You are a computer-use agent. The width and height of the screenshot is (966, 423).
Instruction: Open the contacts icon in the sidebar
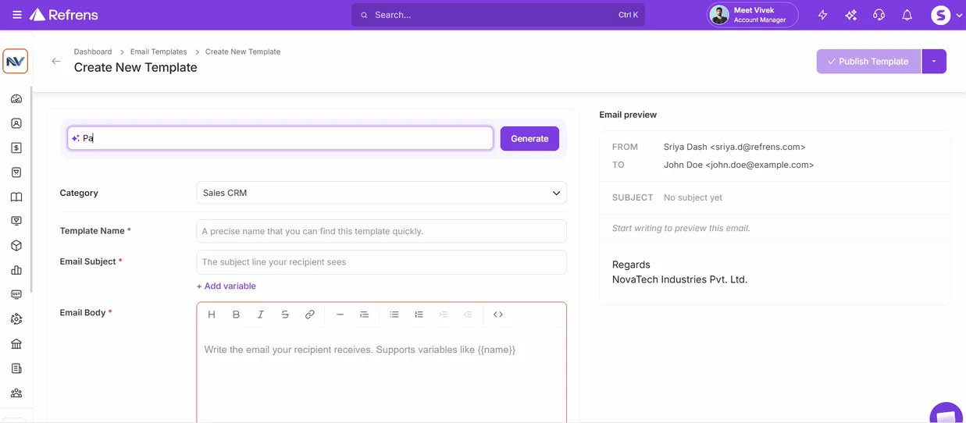click(x=16, y=123)
